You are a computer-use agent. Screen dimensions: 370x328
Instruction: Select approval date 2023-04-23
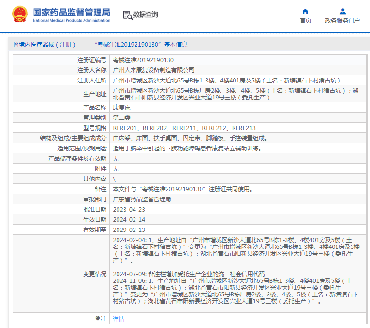[129, 210]
